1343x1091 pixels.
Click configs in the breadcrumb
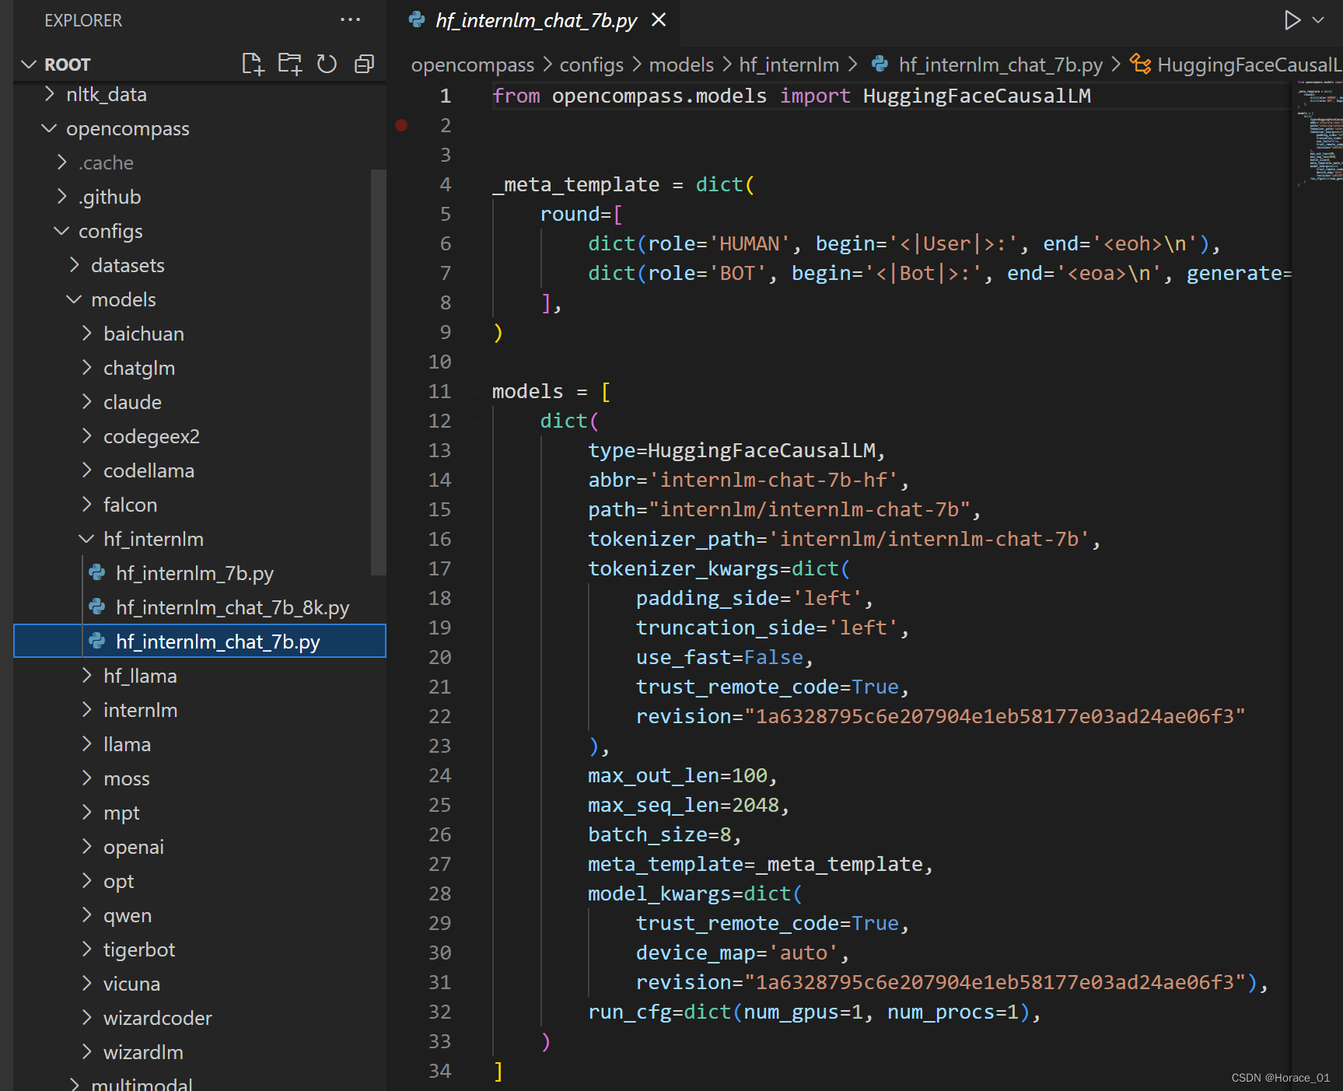click(x=592, y=65)
